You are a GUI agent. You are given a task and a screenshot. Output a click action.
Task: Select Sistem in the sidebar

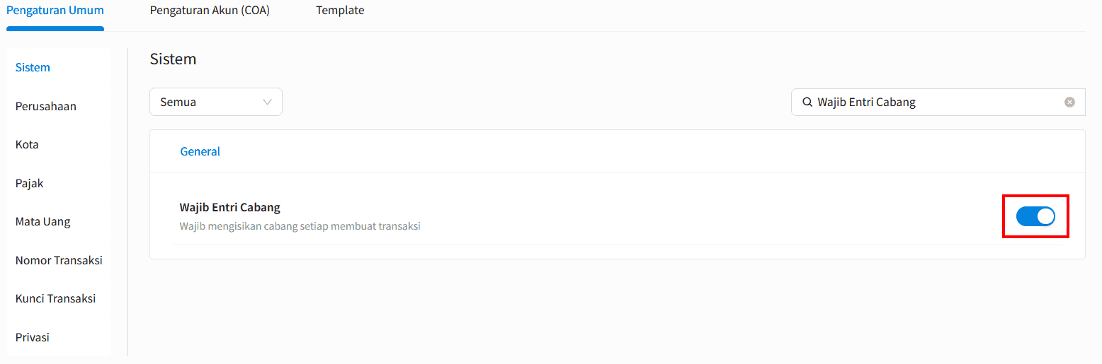[33, 68]
